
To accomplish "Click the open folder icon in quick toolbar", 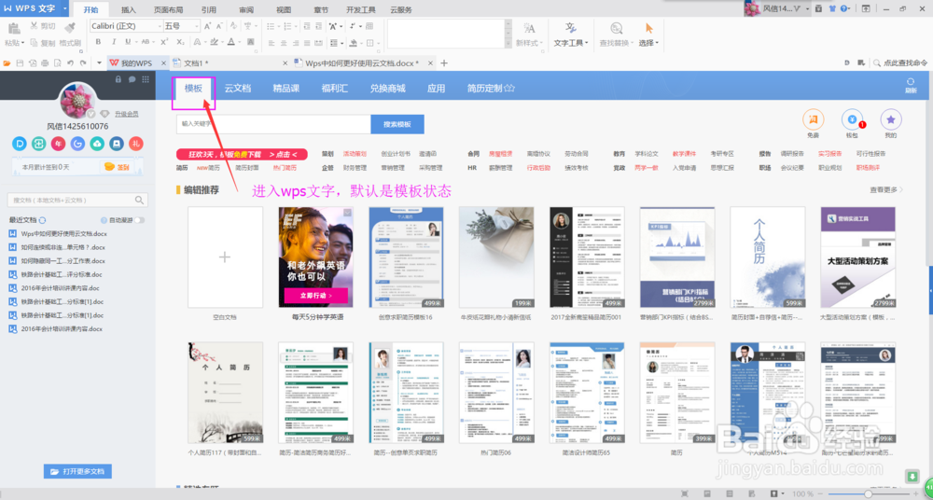I will tap(7, 63).
